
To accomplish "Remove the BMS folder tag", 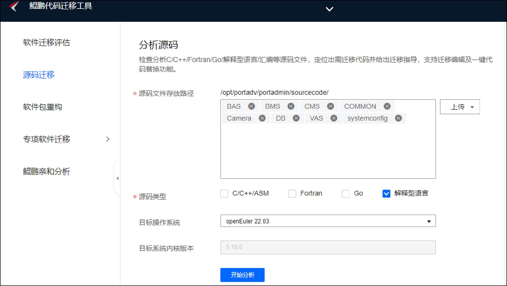I will click(x=291, y=106).
